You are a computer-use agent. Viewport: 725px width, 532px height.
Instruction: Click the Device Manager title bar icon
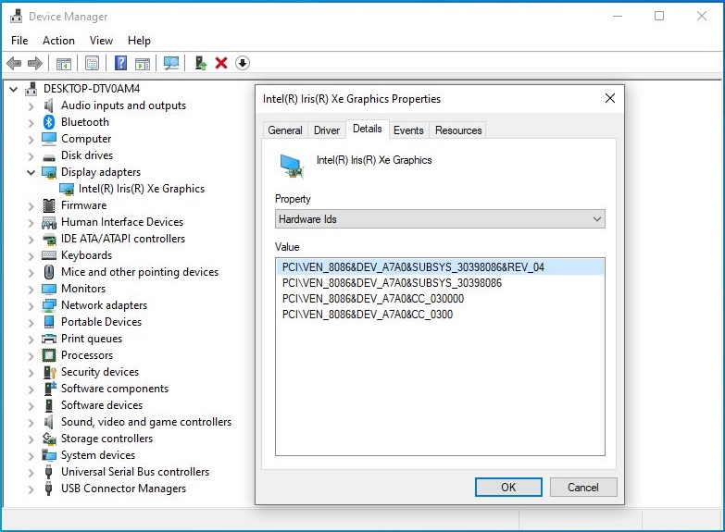[16, 16]
